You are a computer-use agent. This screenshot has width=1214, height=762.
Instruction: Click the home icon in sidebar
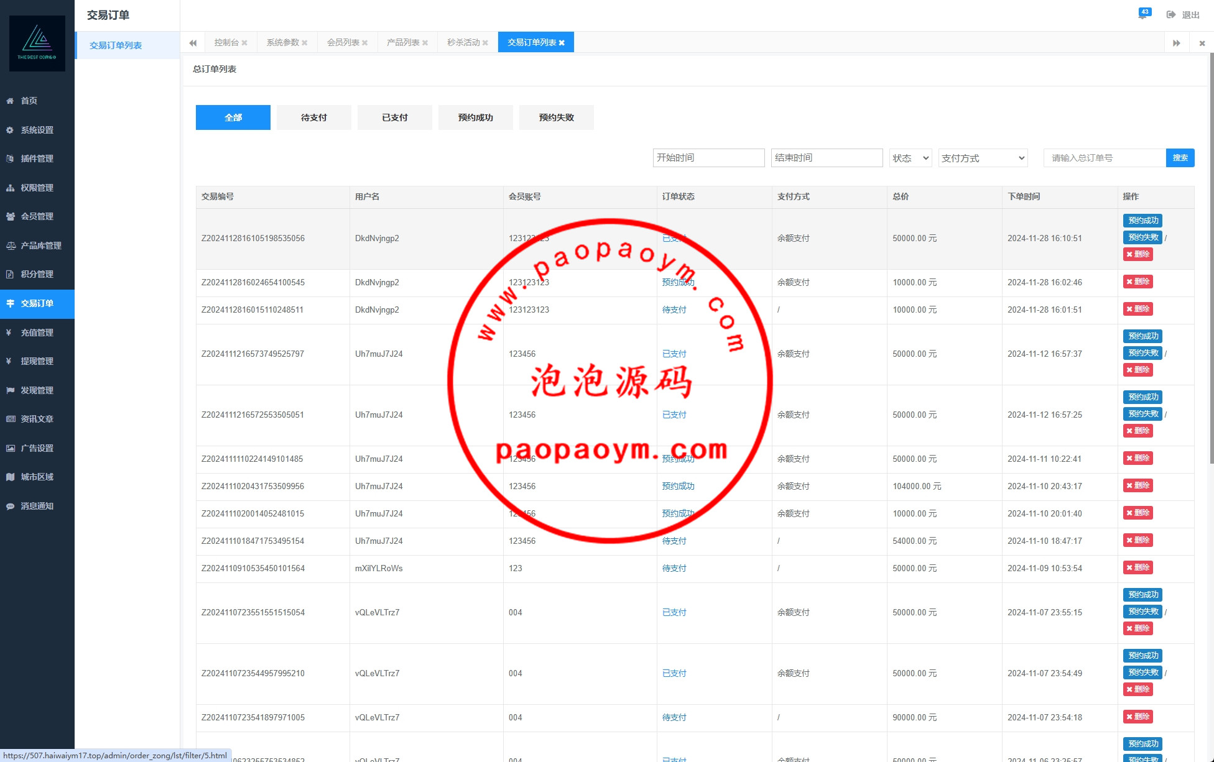[10, 101]
